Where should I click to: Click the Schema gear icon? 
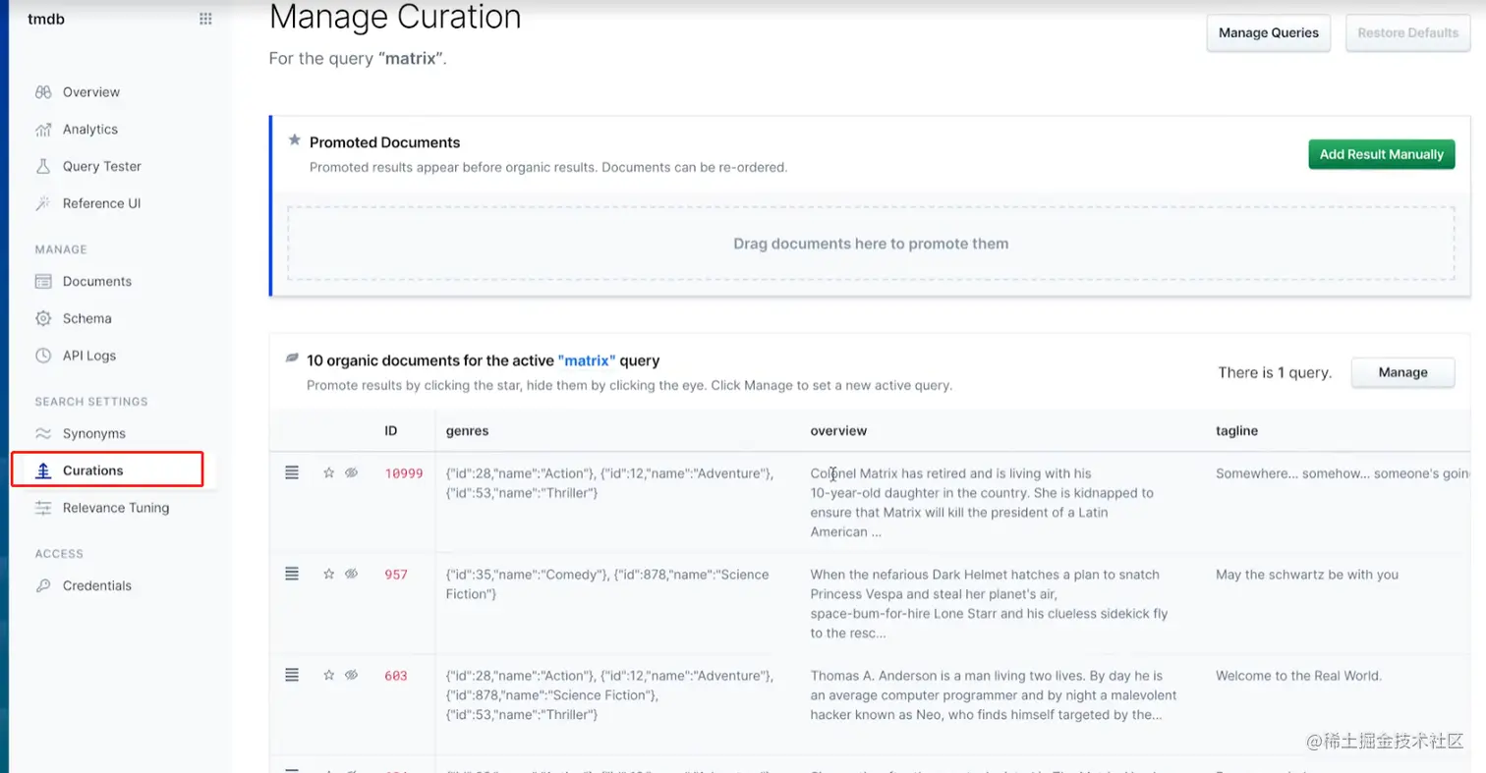(x=43, y=318)
